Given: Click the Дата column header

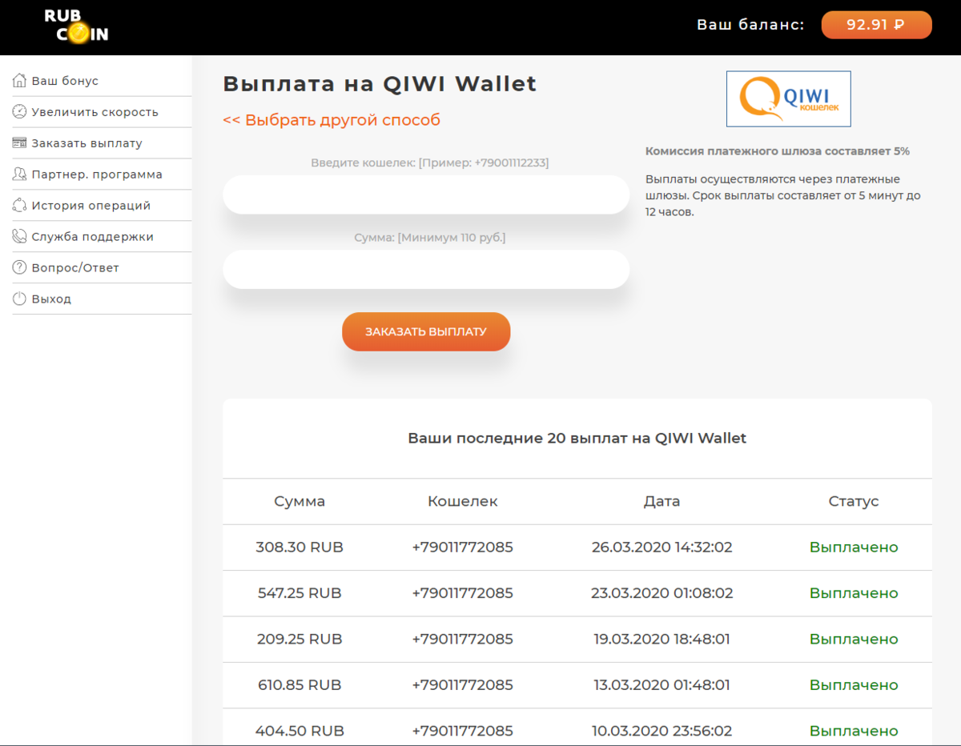Looking at the screenshot, I should (x=661, y=502).
